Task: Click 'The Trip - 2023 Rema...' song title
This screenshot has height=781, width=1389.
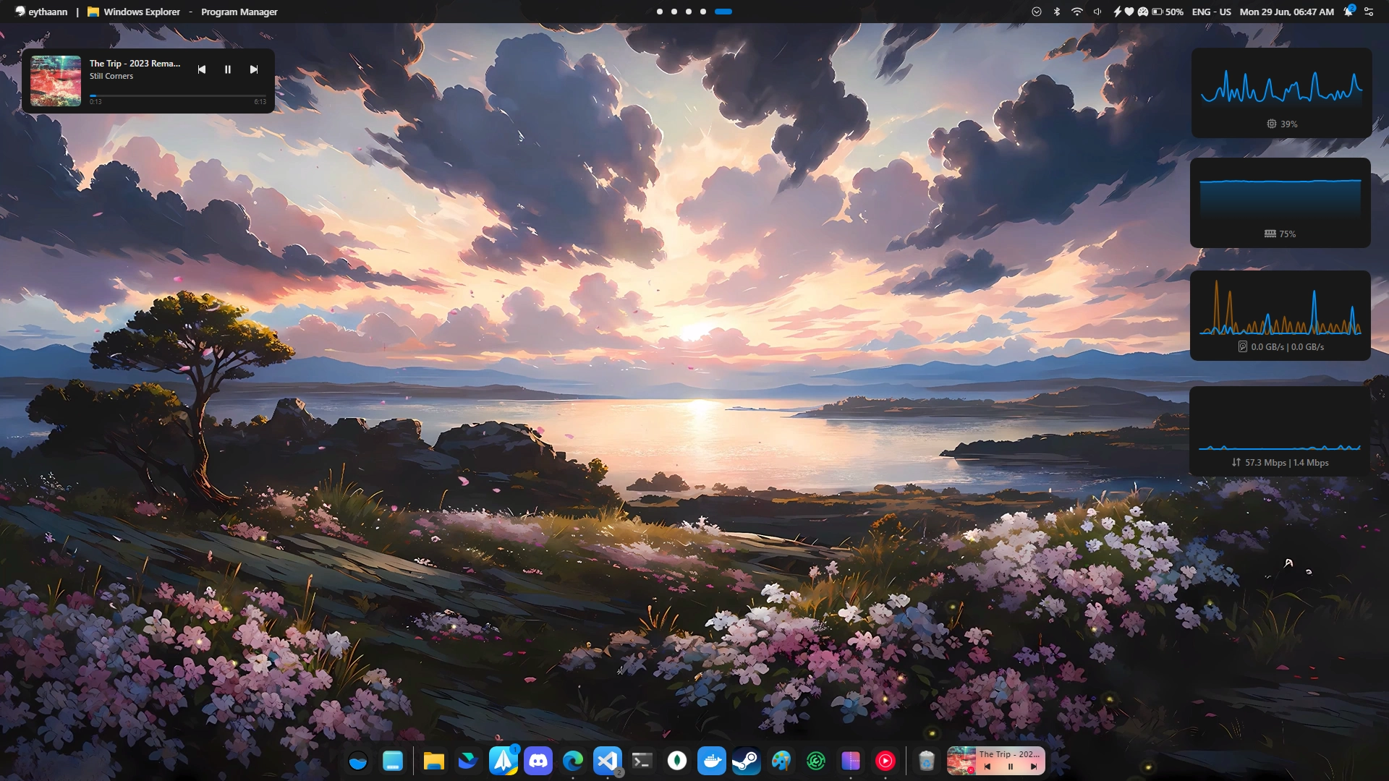Action: (135, 64)
